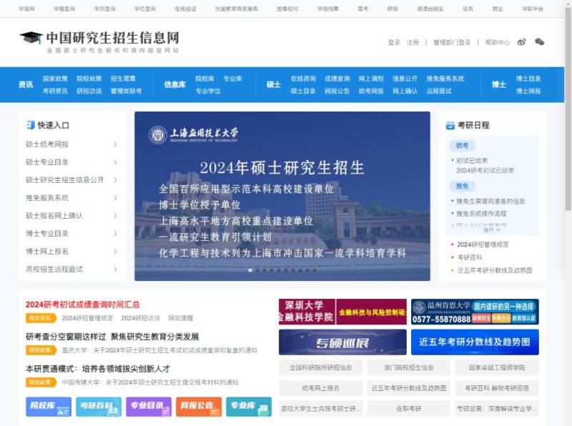This screenshot has height=426, width=572.
Task: Expand the 推免服务系统 quick entry arrow
Action: coord(114,198)
